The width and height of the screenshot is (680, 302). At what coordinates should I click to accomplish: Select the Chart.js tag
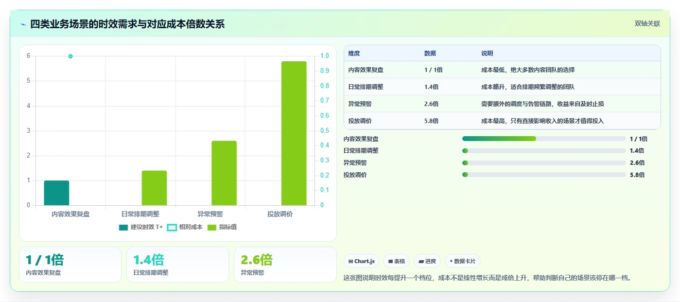click(x=361, y=261)
